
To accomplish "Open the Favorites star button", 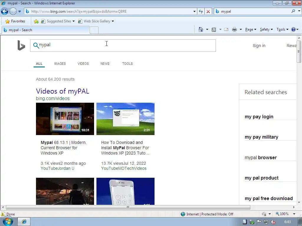I will [15, 21].
